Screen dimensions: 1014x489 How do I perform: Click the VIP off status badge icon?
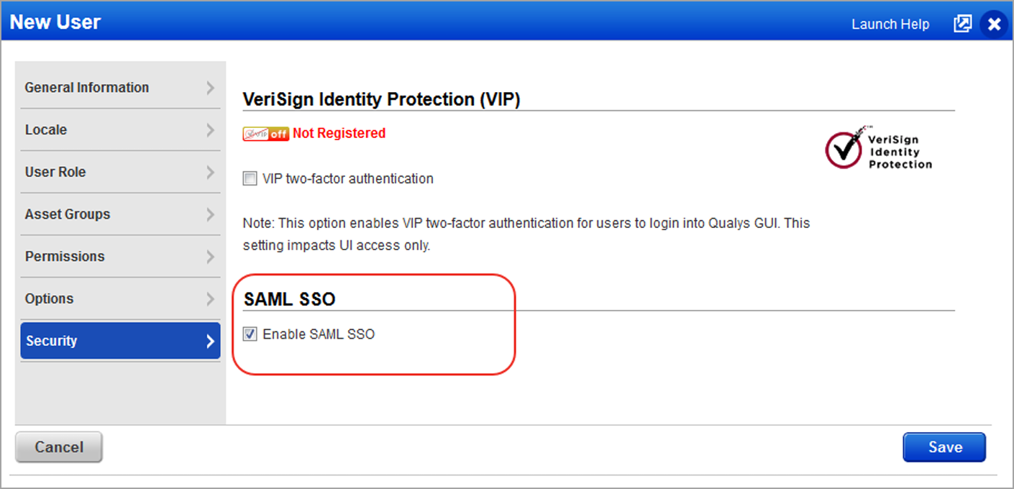266,134
